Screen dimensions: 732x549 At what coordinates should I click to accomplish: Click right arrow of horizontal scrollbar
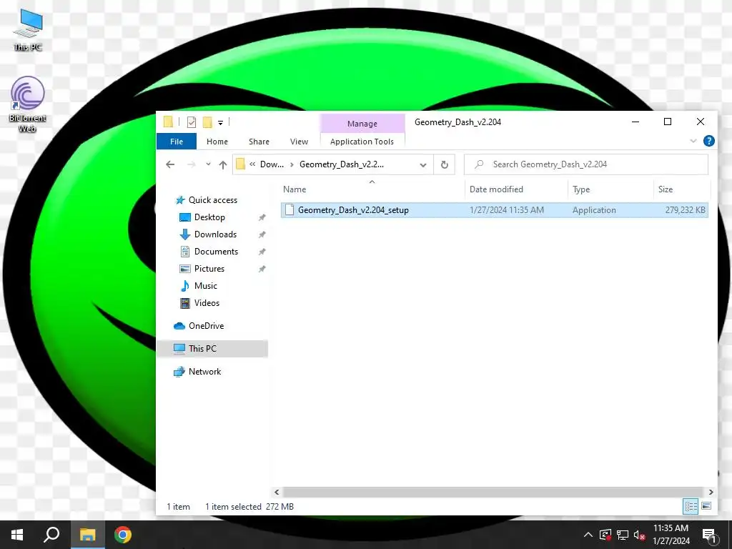coord(711,492)
